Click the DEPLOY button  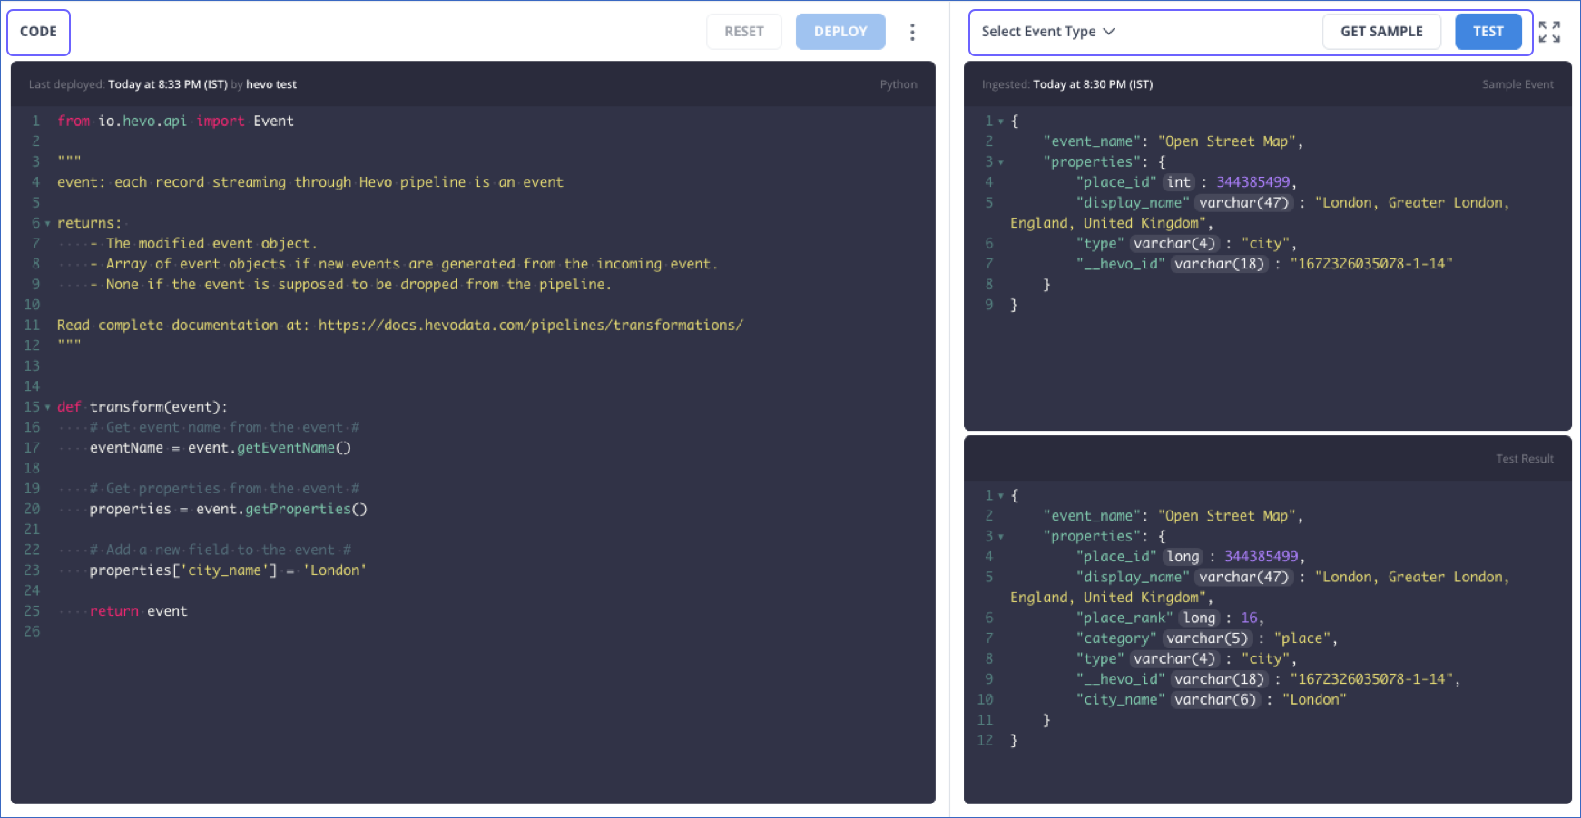click(x=840, y=32)
